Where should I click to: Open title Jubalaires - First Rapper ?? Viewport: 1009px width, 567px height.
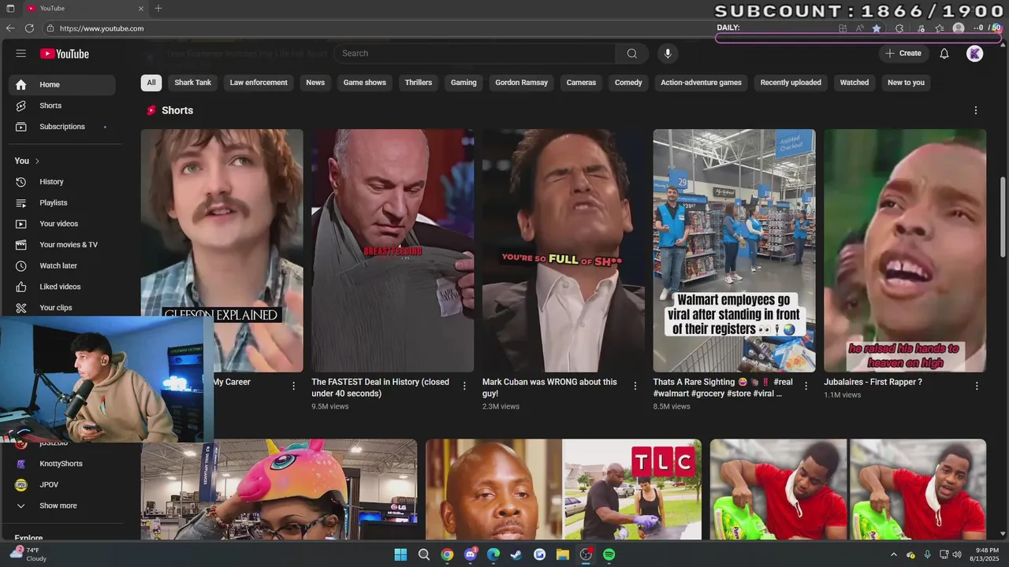pyautogui.click(x=873, y=382)
